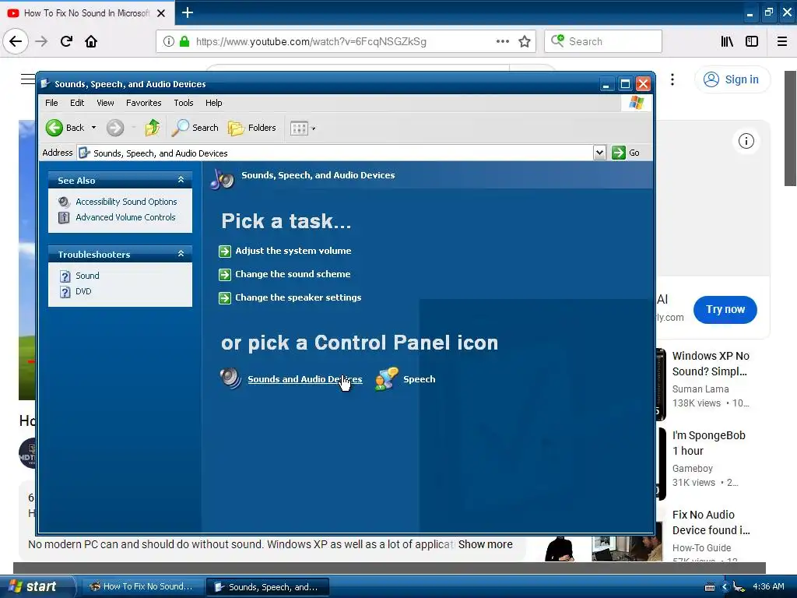Viewport: 797px width, 598px height.
Task: Expand the Address bar dropdown
Action: click(x=600, y=153)
